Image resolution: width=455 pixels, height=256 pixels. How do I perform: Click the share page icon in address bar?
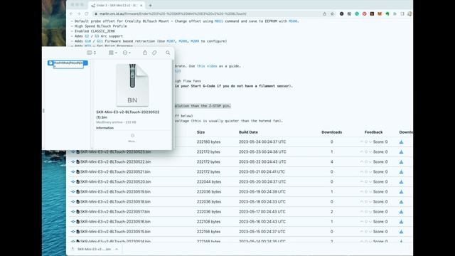click(324, 14)
